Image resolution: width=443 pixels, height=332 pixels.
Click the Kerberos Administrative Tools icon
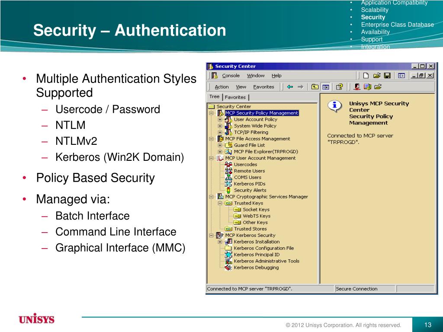pyautogui.click(x=228, y=261)
